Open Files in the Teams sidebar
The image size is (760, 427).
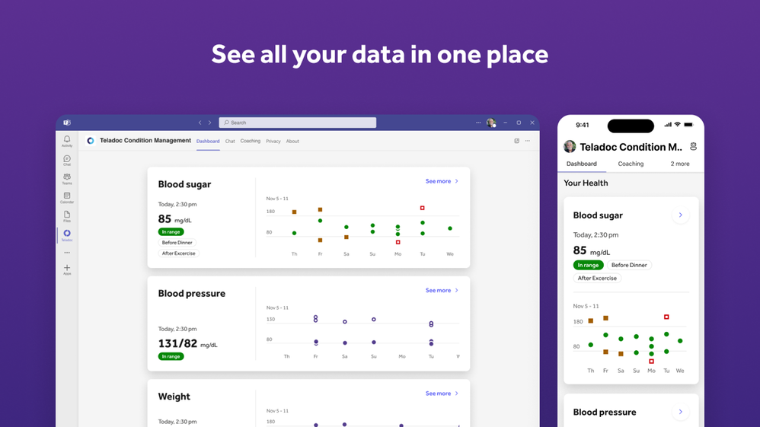coord(67,216)
